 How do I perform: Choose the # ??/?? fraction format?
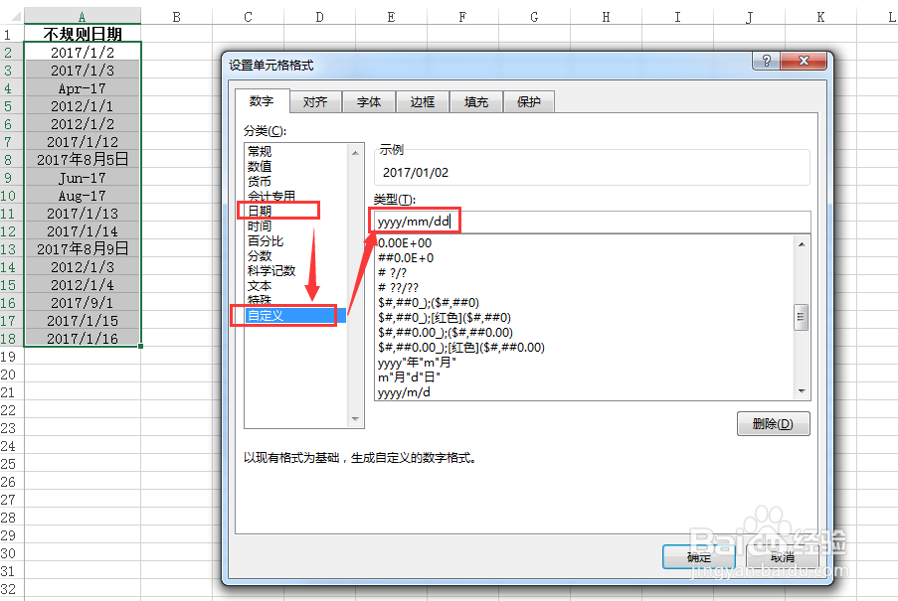tap(398, 288)
